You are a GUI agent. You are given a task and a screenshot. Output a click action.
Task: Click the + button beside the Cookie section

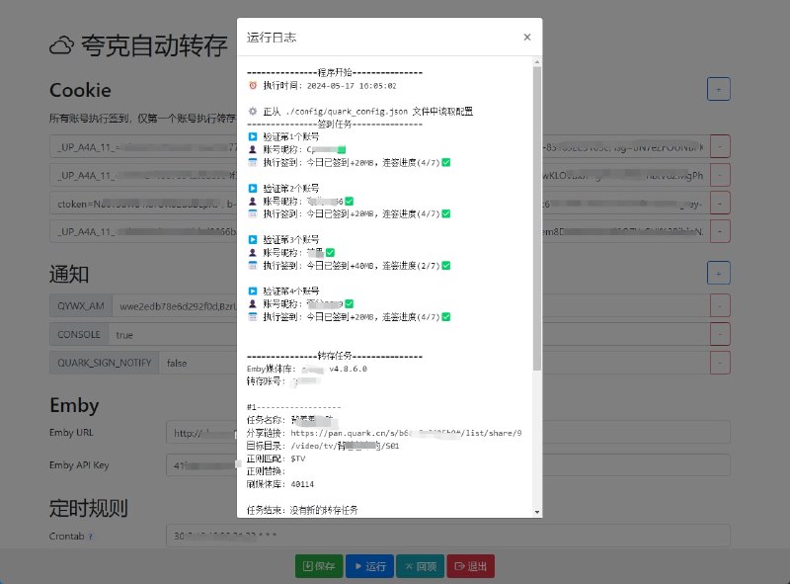719,88
